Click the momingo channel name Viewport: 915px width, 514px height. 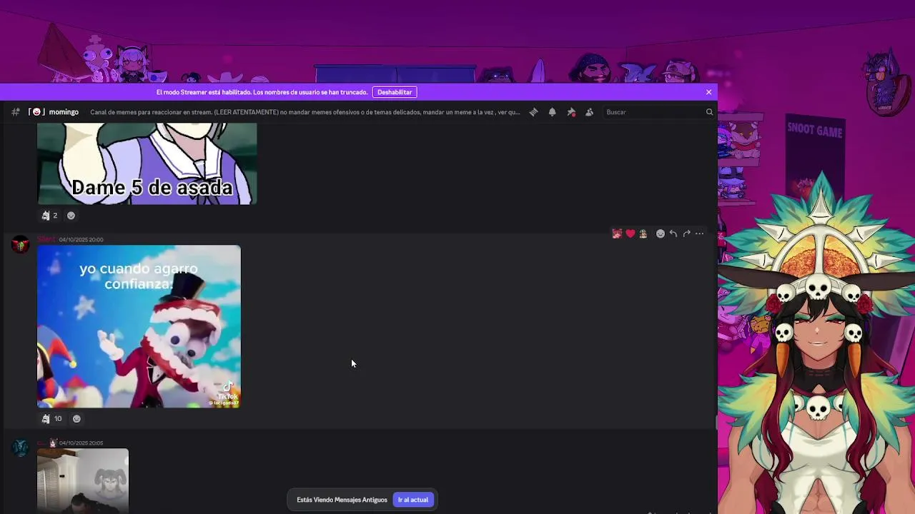[64, 112]
